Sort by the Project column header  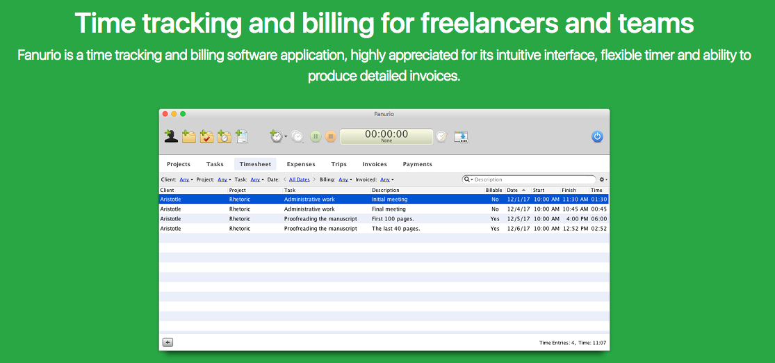pyautogui.click(x=255, y=190)
